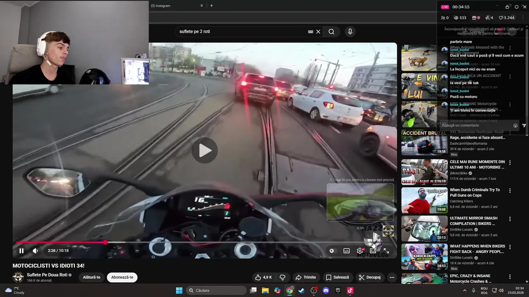This screenshot has width=529, height=297.
Task: Minimize the live overlay panel
Action: tap(498, 7)
